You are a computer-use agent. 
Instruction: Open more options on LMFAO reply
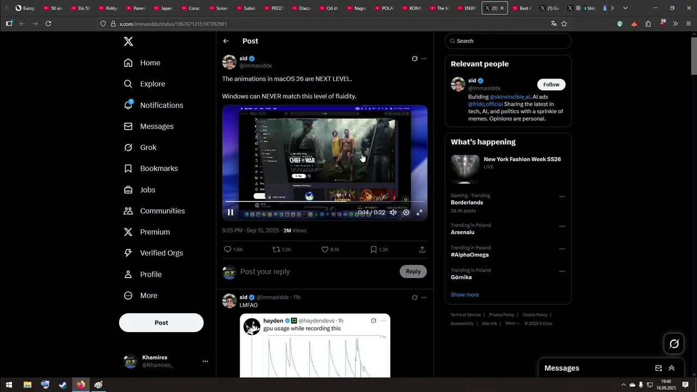[424, 297]
